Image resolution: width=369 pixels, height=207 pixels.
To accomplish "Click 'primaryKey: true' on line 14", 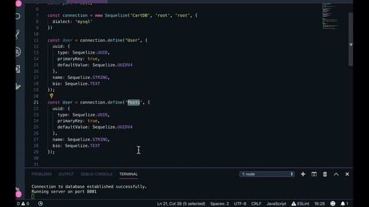I will [77, 59].
